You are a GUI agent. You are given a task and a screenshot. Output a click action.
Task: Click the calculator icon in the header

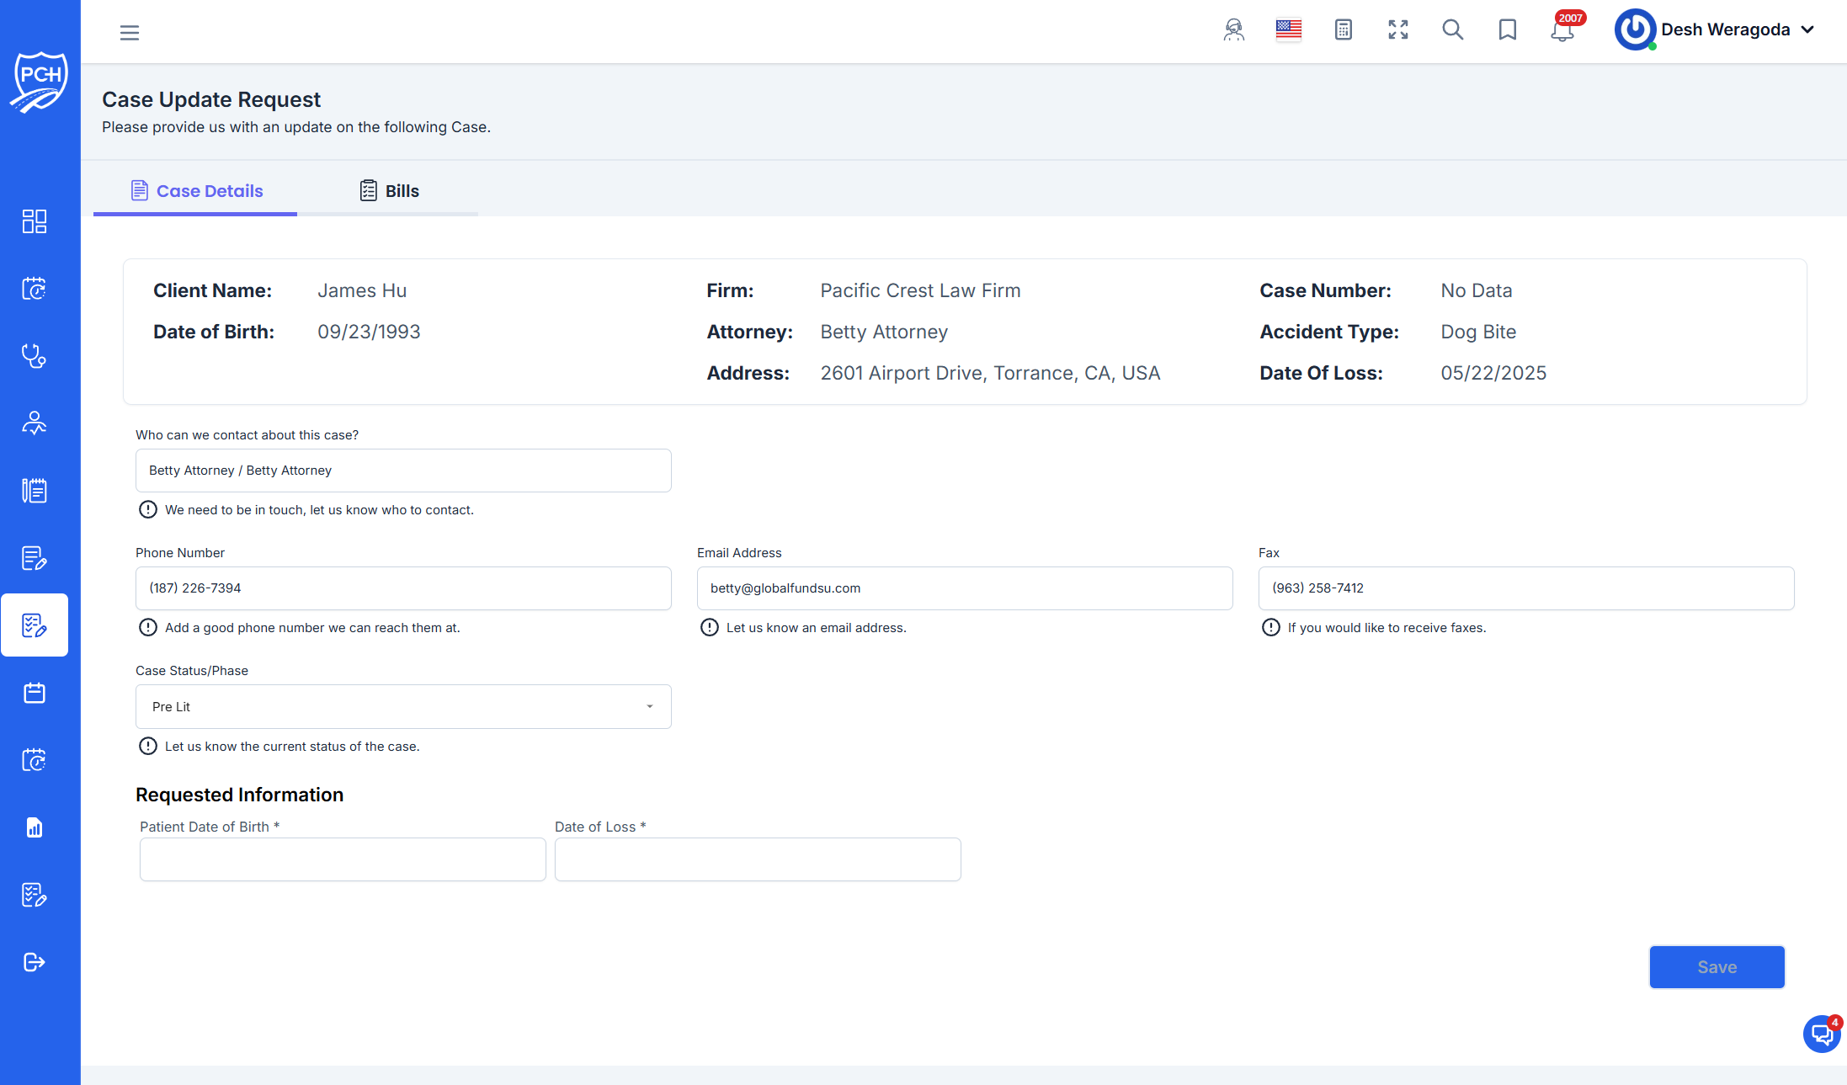point(1344,30)
